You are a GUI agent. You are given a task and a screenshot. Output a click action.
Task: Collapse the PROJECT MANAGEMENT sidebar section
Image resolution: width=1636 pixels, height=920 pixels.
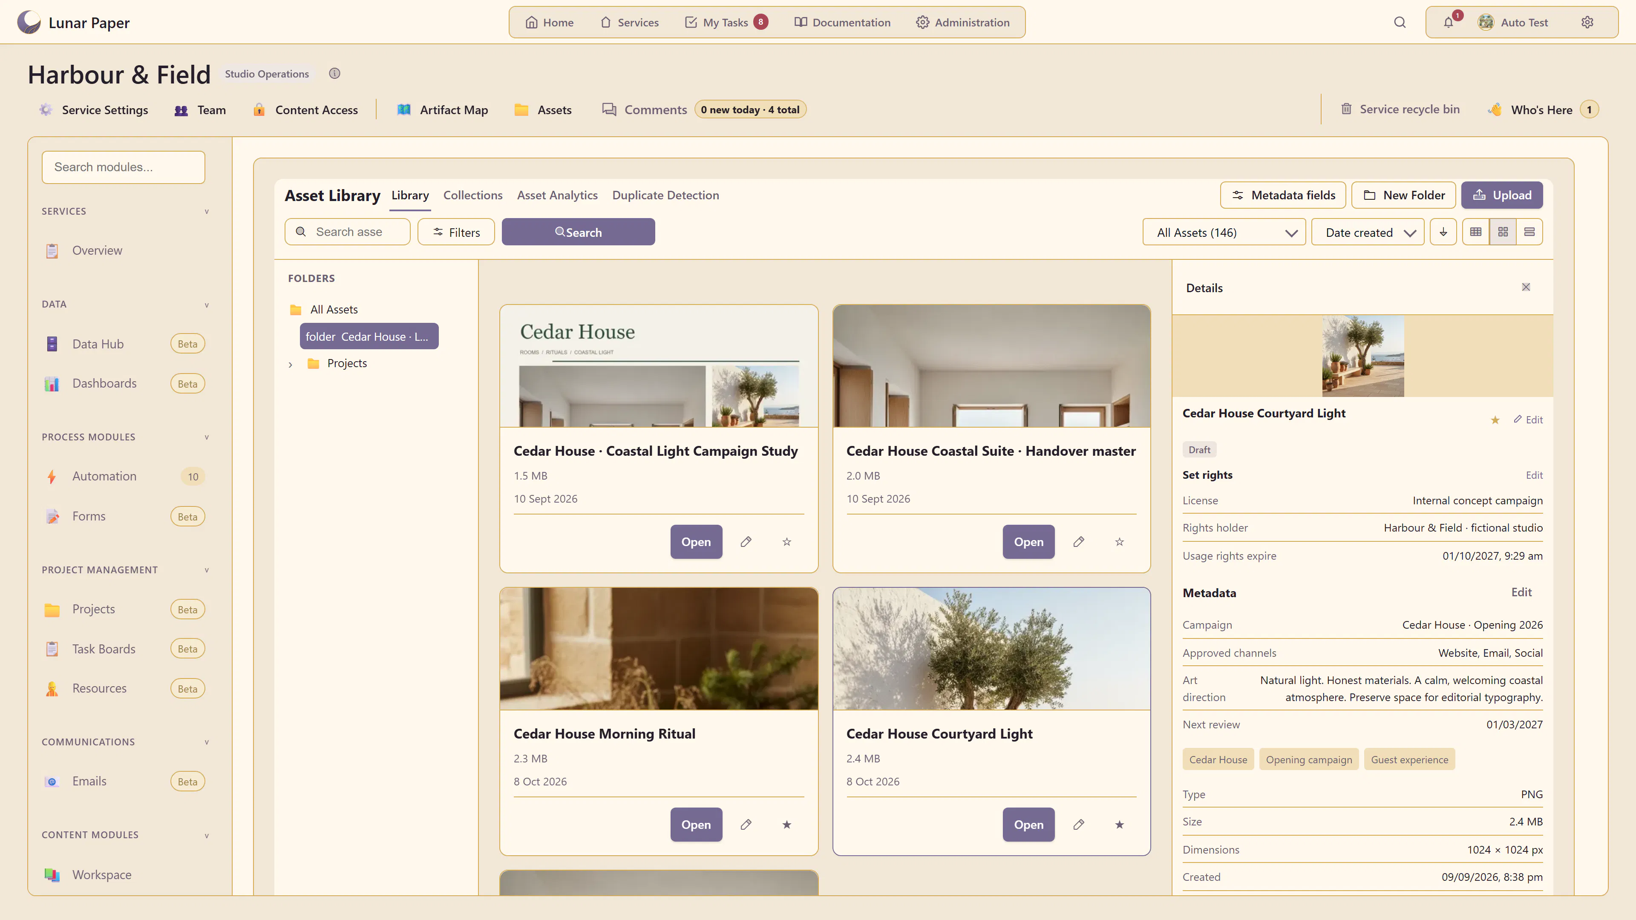tap(206, 570)
